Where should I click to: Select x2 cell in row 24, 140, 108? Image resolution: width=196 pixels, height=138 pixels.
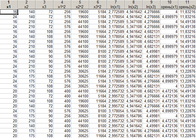tap(27, 36)
